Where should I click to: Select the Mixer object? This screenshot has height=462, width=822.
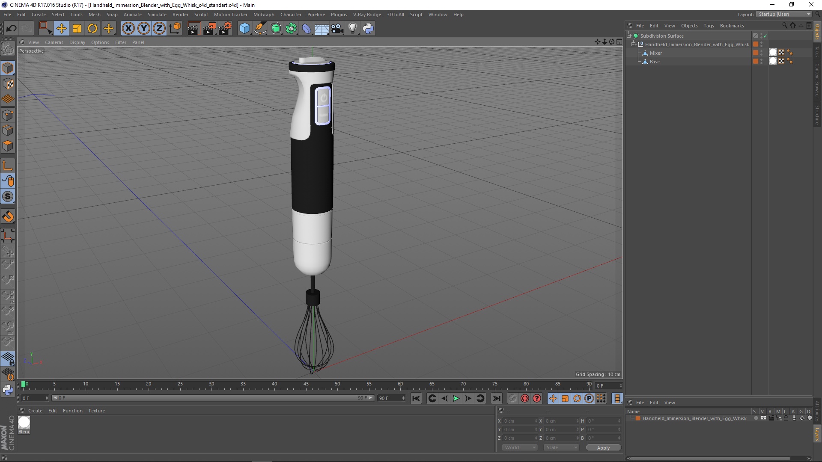pos(655,53)
